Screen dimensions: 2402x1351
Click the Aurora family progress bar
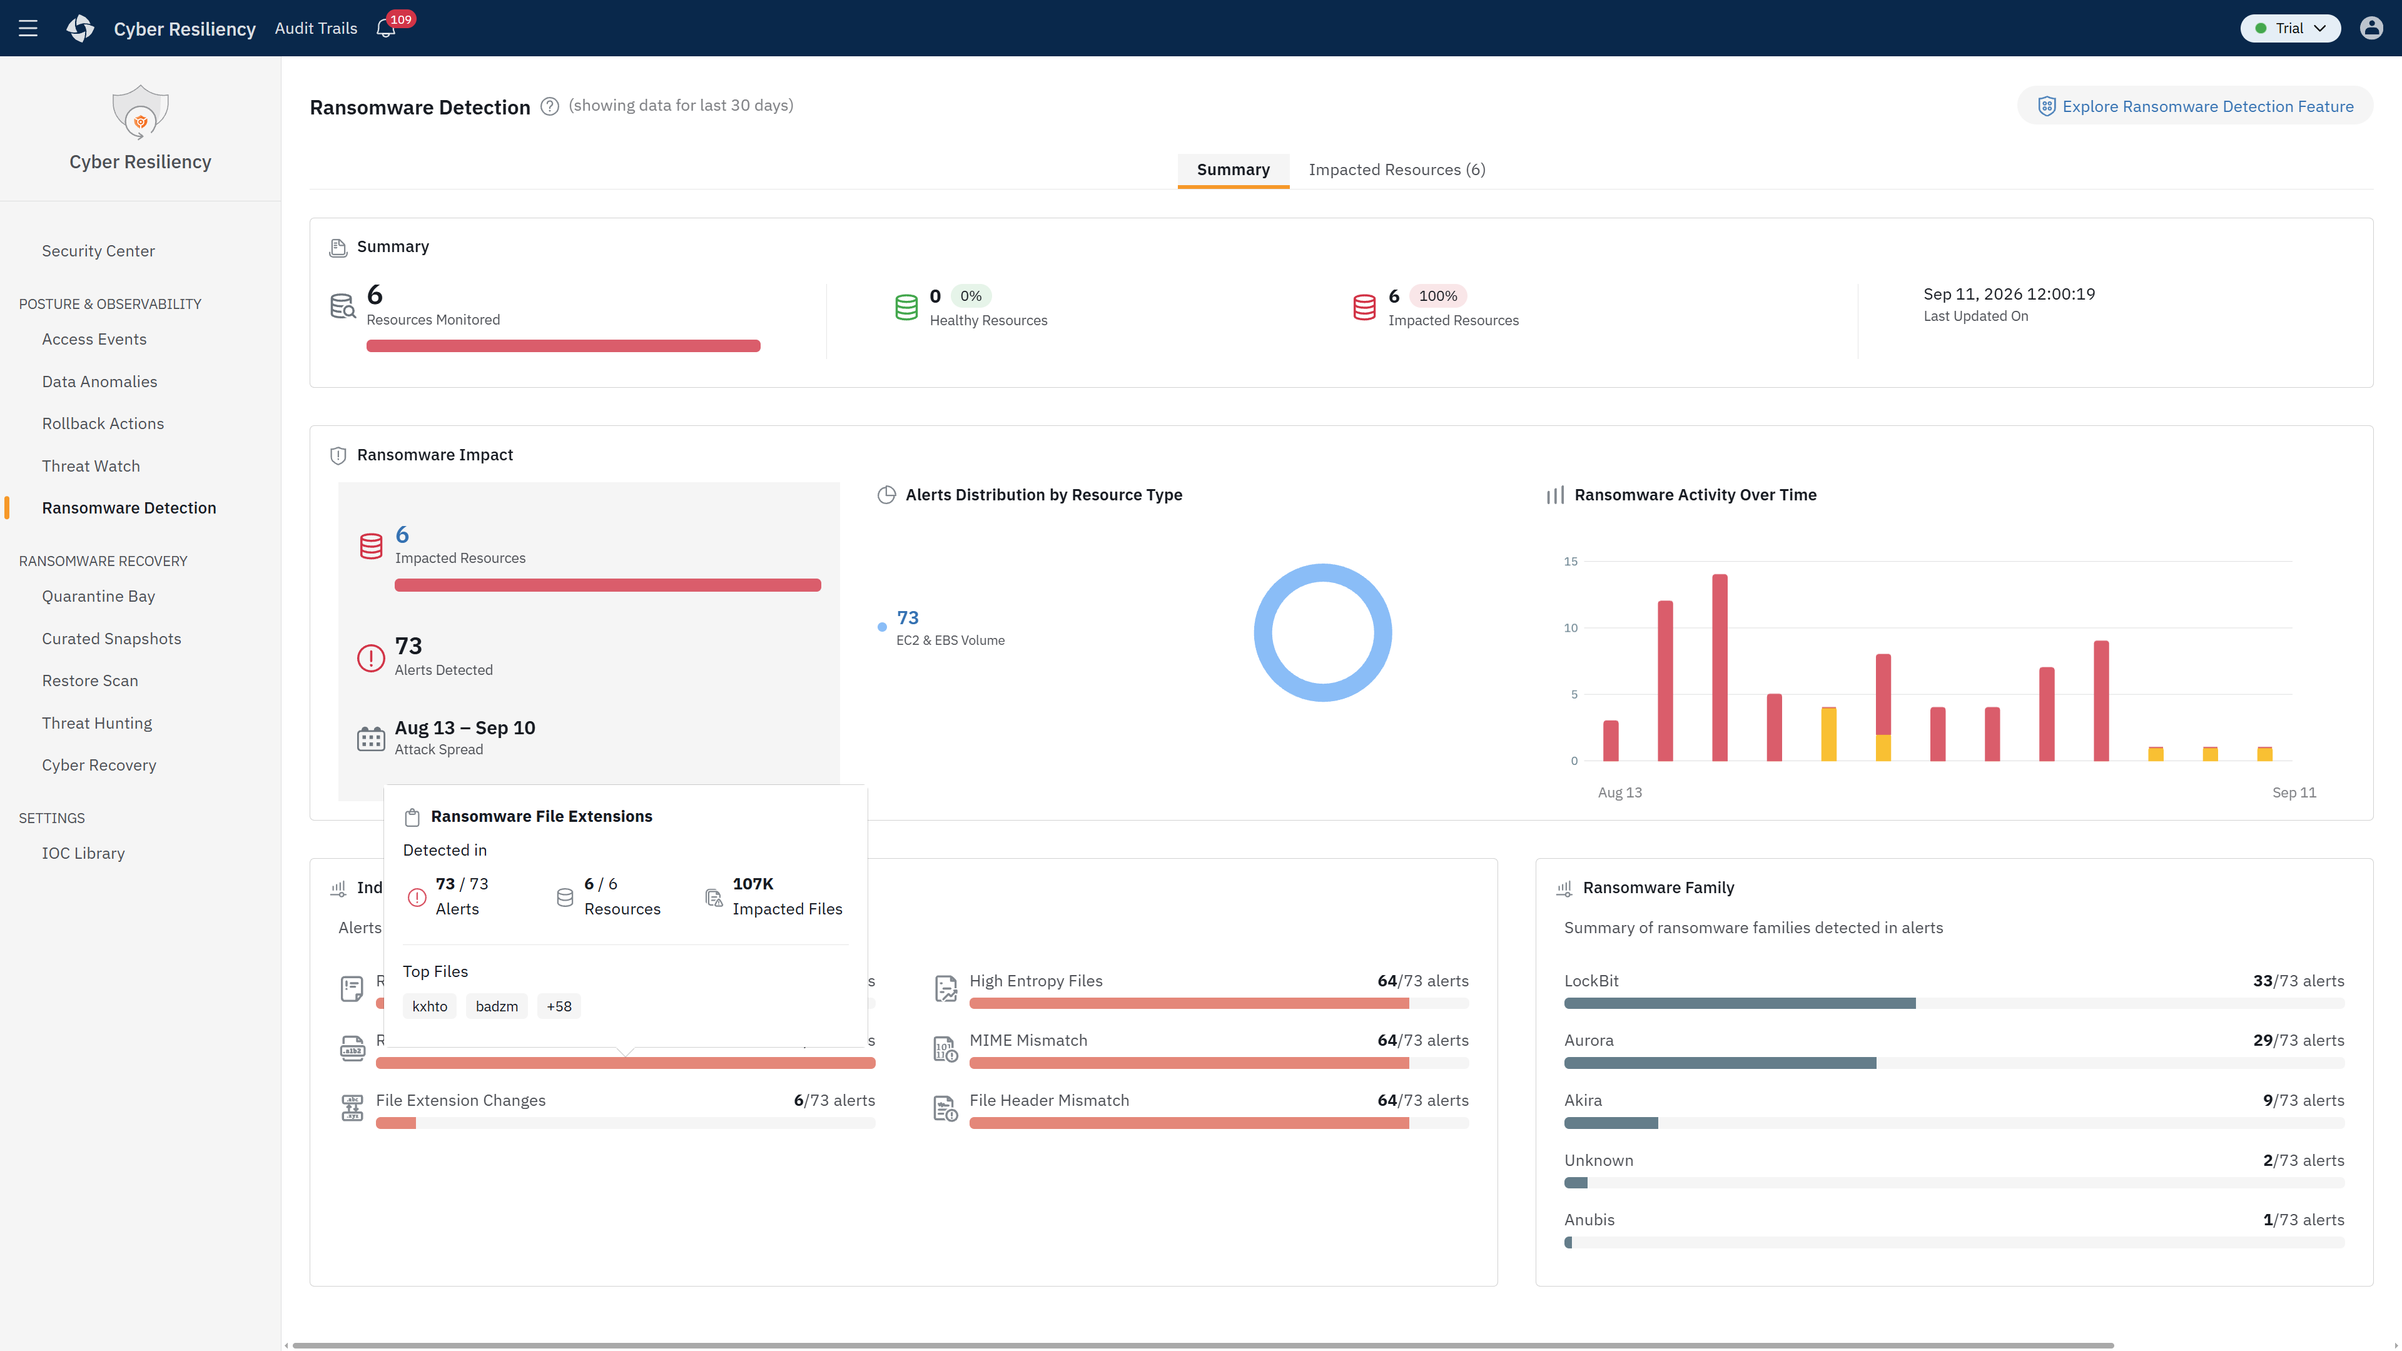pyautogui.click(x=1954, y=1063)
